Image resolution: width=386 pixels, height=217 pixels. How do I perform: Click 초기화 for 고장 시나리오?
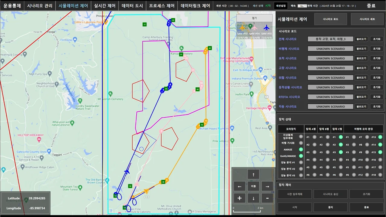[377, 68]
